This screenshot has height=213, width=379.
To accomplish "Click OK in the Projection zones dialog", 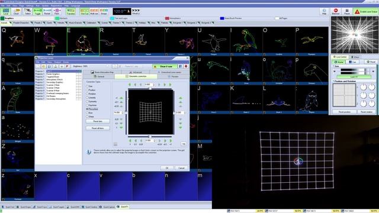I will tap(167, 168).
